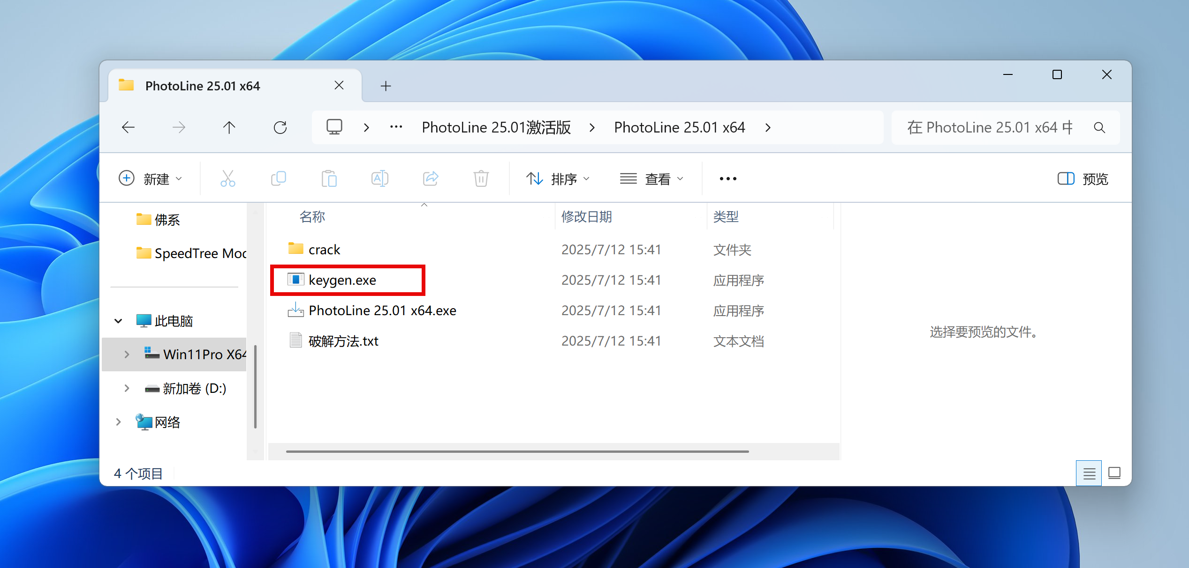Image resolution: width=1189 pixels, height=568 pixels.
Task: Click the Paste clipboard icon
Action: click(x=329, y=178)
